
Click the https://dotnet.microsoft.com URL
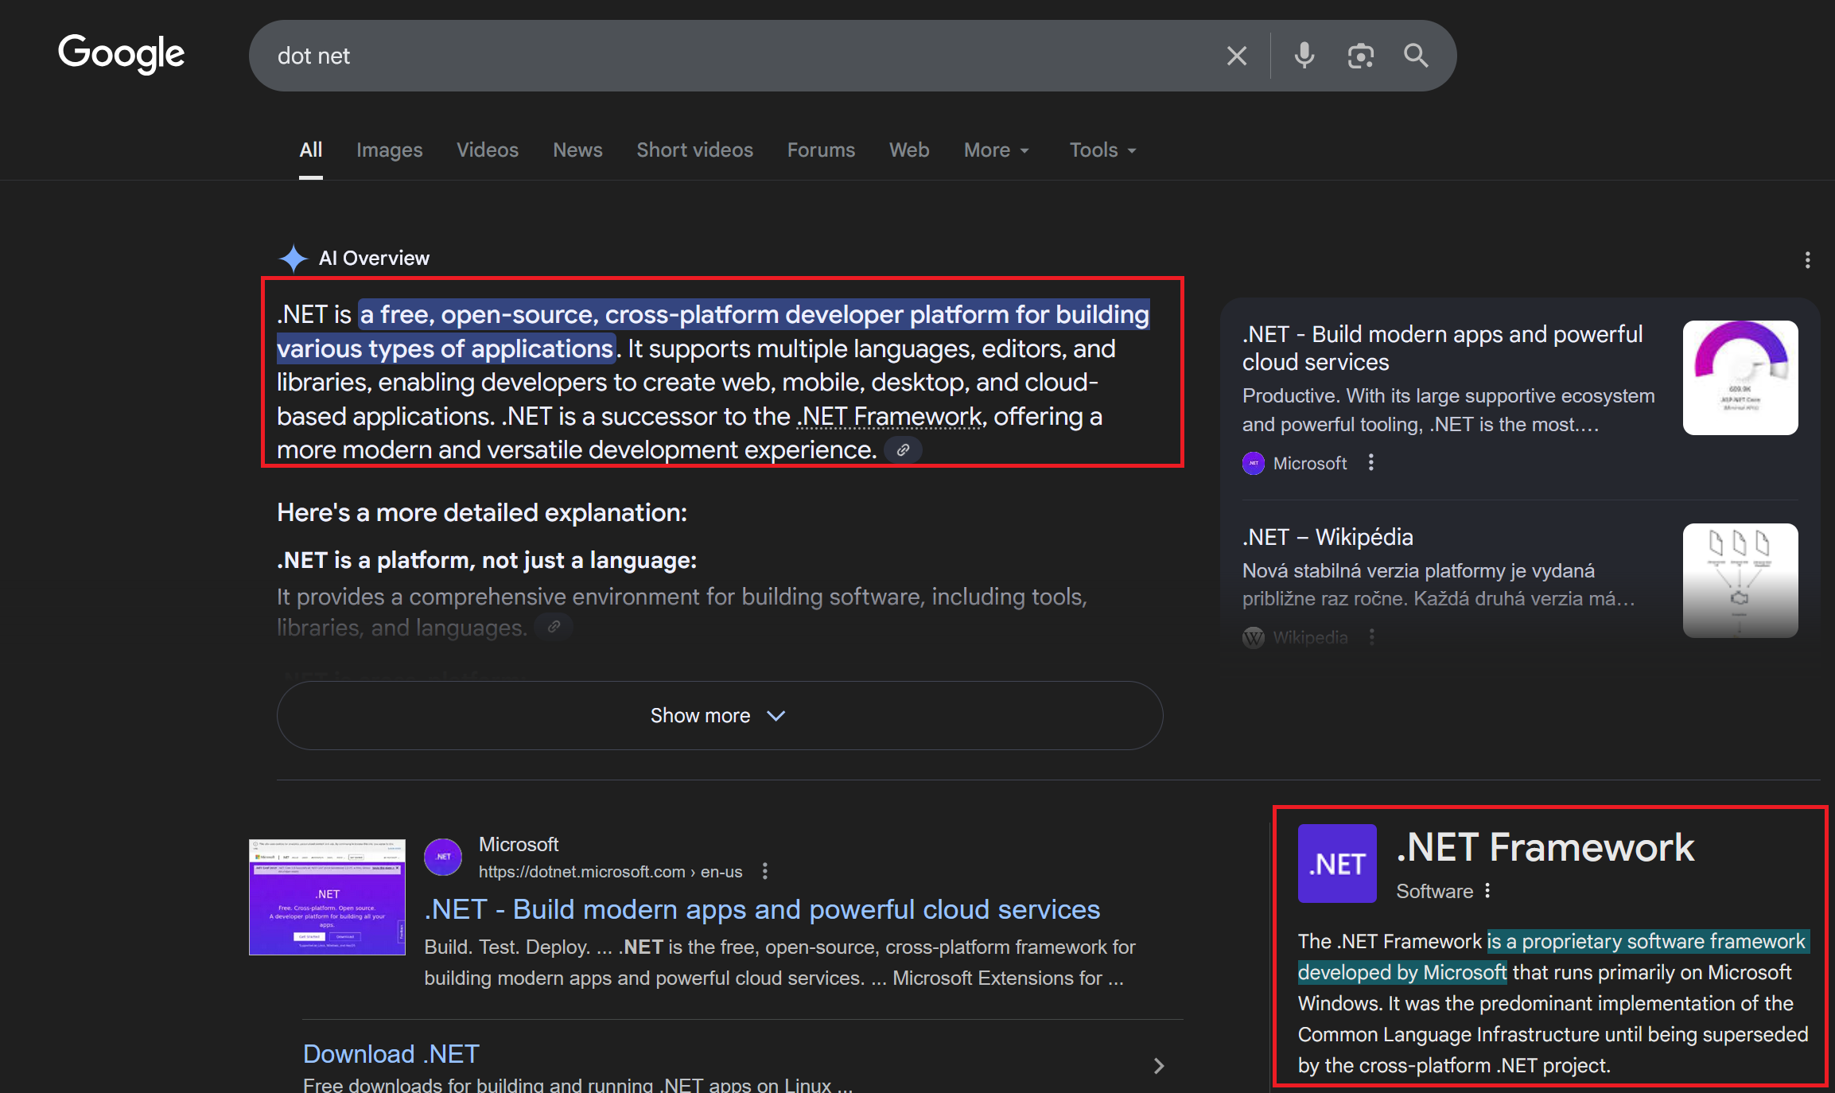610,872
